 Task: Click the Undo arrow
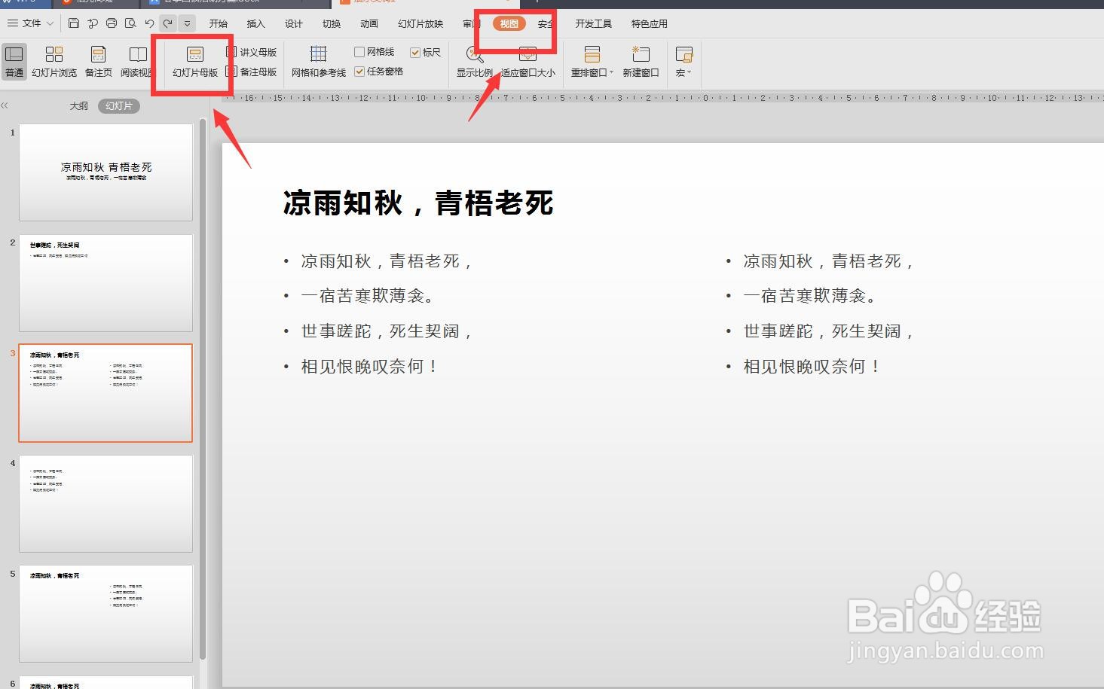(x=150, y=23)
